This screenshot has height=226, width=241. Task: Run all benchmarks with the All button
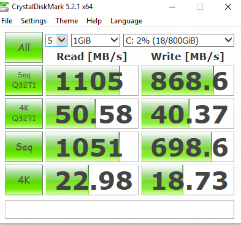24,47
